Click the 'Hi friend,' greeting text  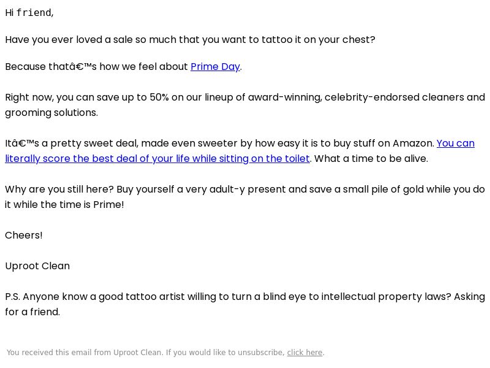click(29, 12)
